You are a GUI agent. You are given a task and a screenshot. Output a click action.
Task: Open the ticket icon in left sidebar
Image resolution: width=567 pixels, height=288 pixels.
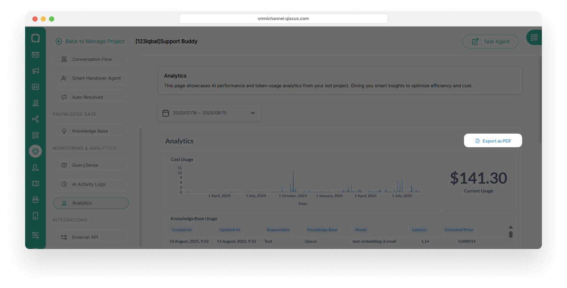[x=36, y=183]
